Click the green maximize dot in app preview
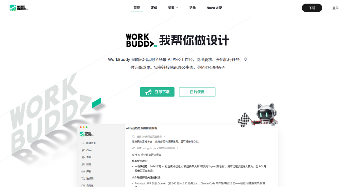The width and height of the screenshot is (348, 187). [x=87, y=127]
